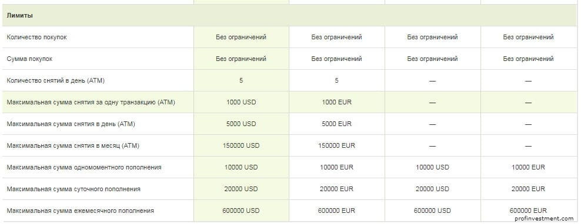This screenshot has width=581, height=224.
Task: Select first Без ограничений cell in Количество покупок row
Action: [x=241, y=37]
